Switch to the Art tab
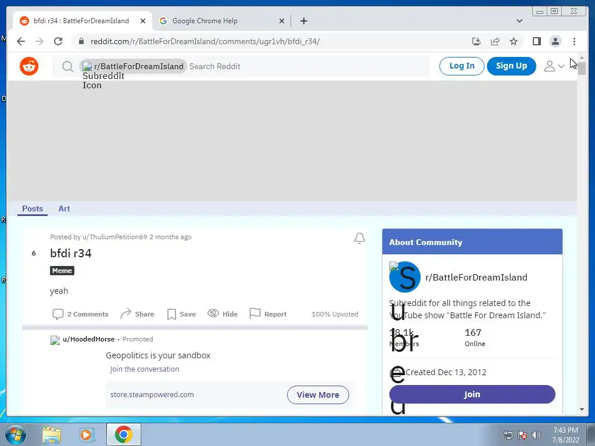The width and height of the screenshot is (595, 446). tap(64, 208)
